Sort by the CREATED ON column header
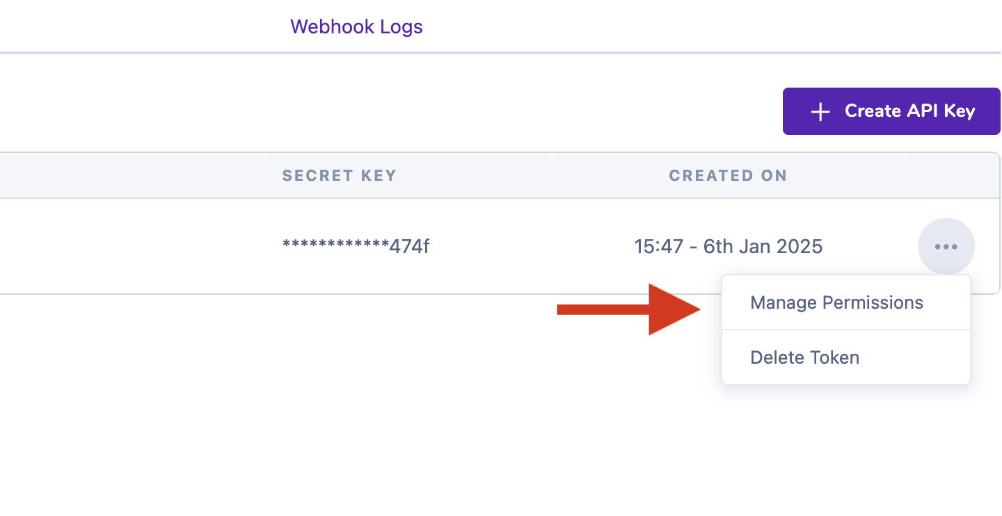 (728, 175)
